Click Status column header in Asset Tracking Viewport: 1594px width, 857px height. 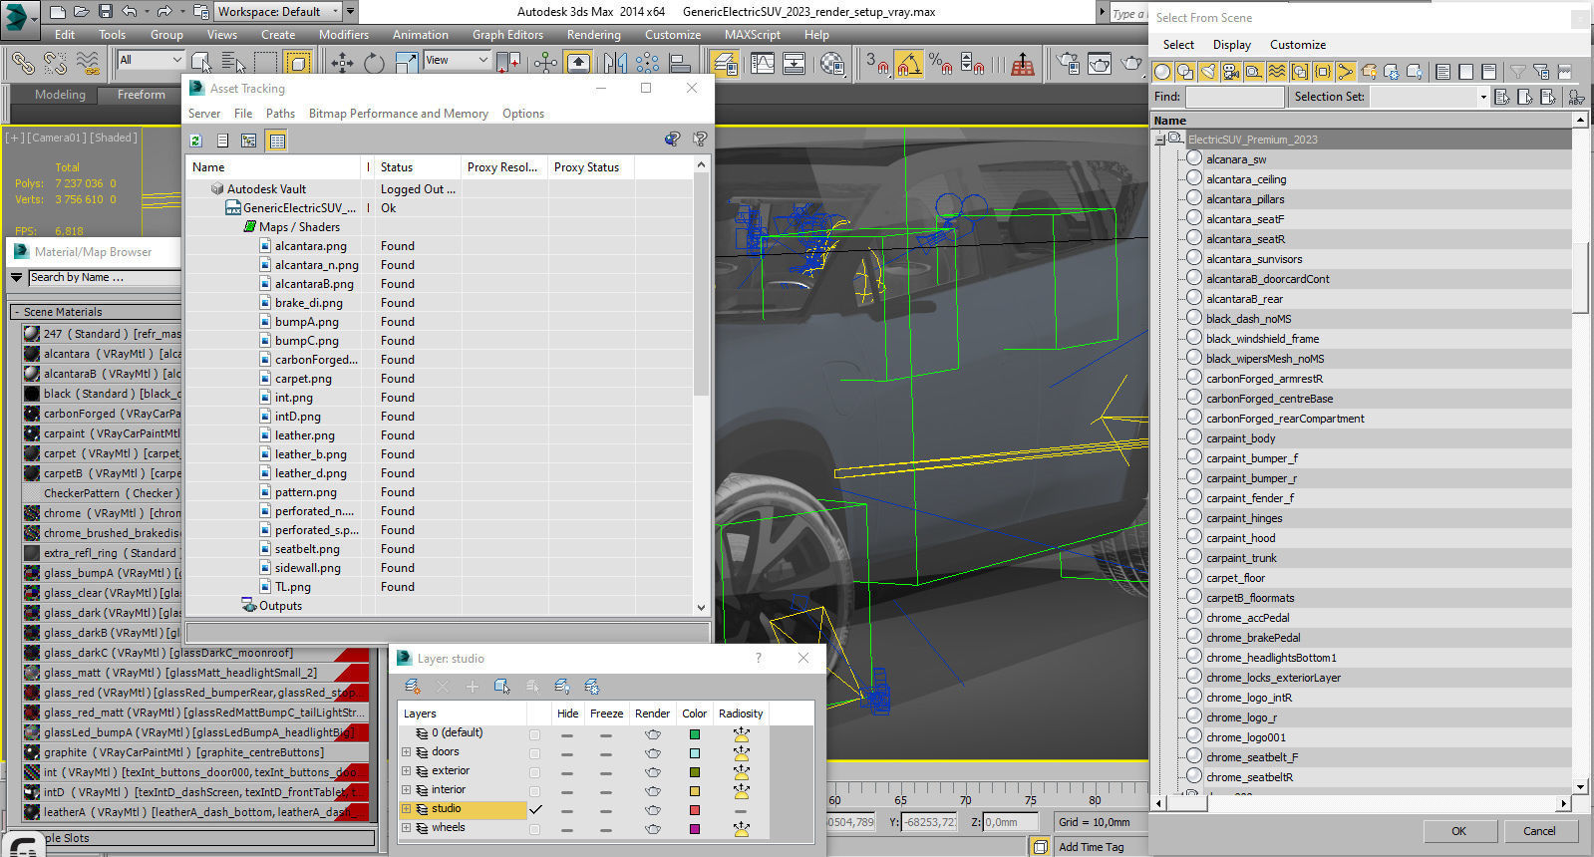[418, 167]
